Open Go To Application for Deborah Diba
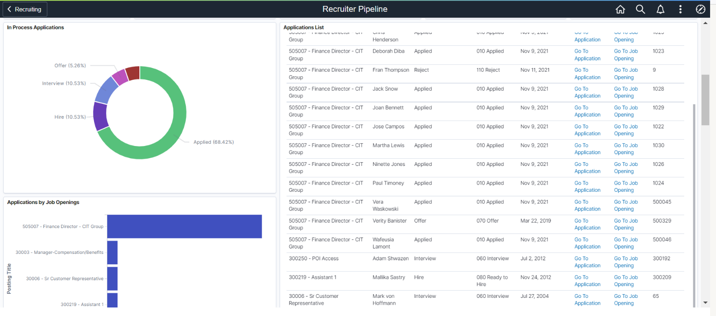This screenshot has height=316, width=716. coord(588,55)
